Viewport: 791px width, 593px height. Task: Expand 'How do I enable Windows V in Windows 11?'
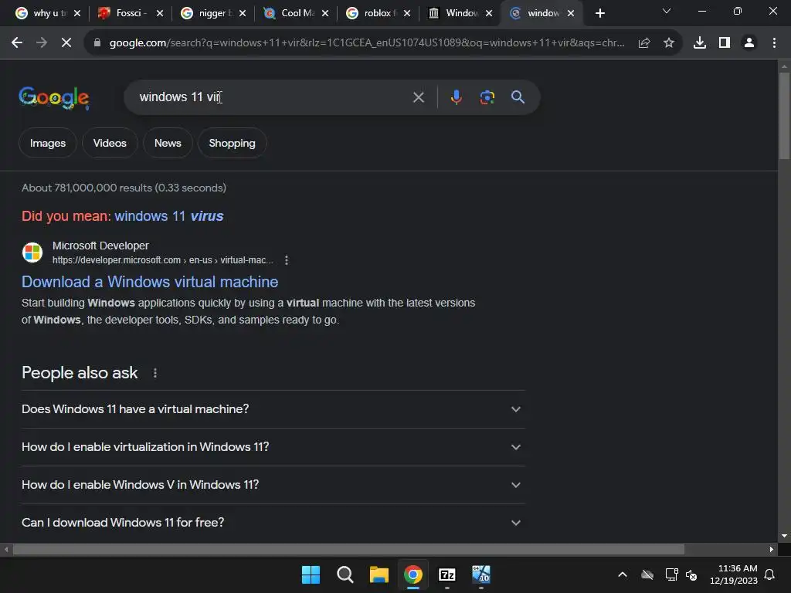pos(273,485)
